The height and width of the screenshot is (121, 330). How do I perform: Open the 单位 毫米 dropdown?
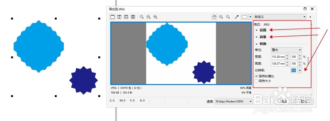[x=286, y=50]
